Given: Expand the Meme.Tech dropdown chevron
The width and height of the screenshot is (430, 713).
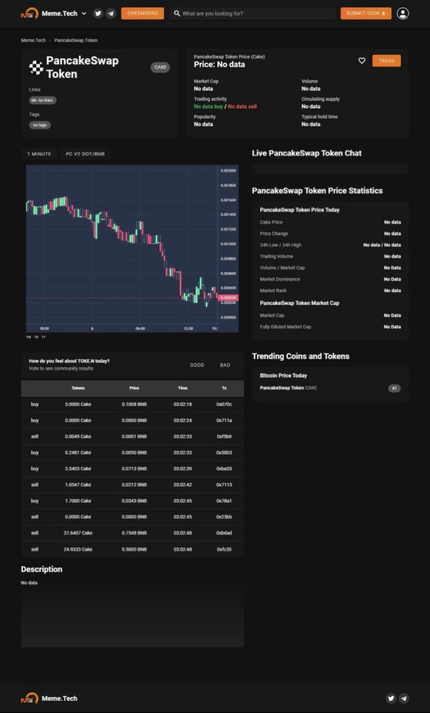Looking at the screenshot, I should pos(84,14).
